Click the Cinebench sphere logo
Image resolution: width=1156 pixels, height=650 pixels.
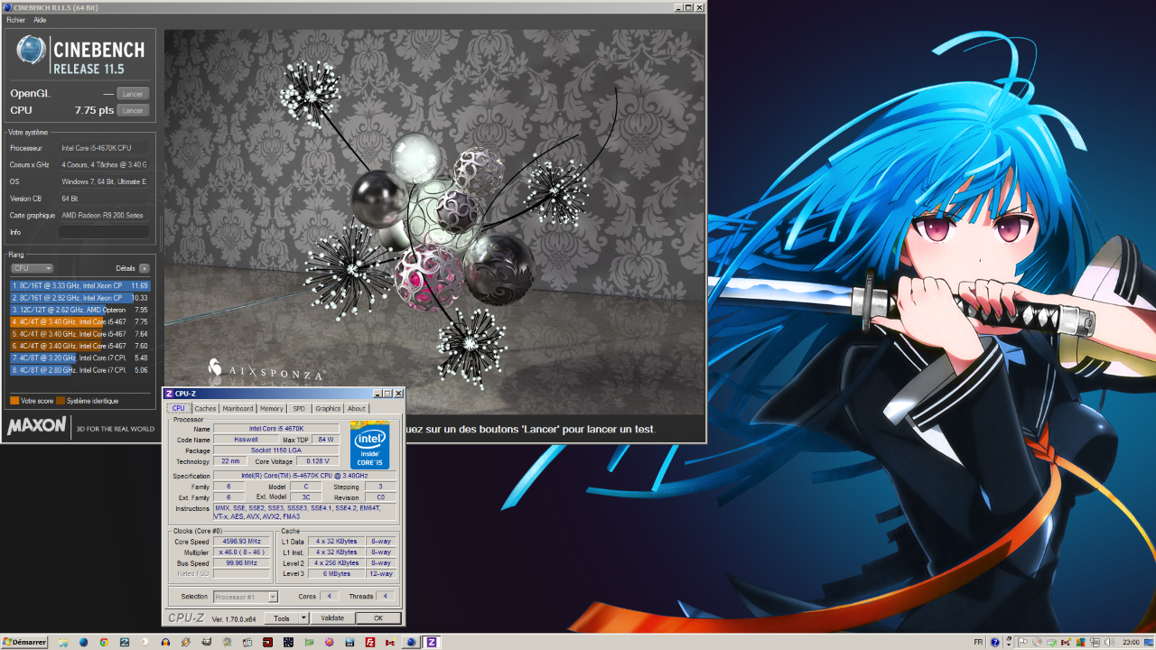[x=31, y=51]
